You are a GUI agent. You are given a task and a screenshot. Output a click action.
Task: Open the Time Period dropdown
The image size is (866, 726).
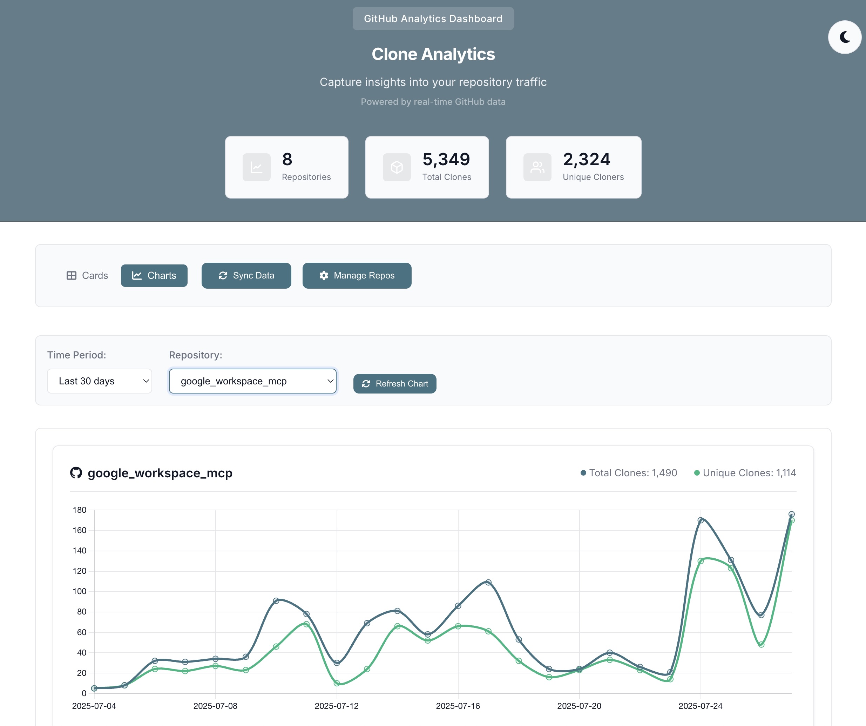[99, 381]
